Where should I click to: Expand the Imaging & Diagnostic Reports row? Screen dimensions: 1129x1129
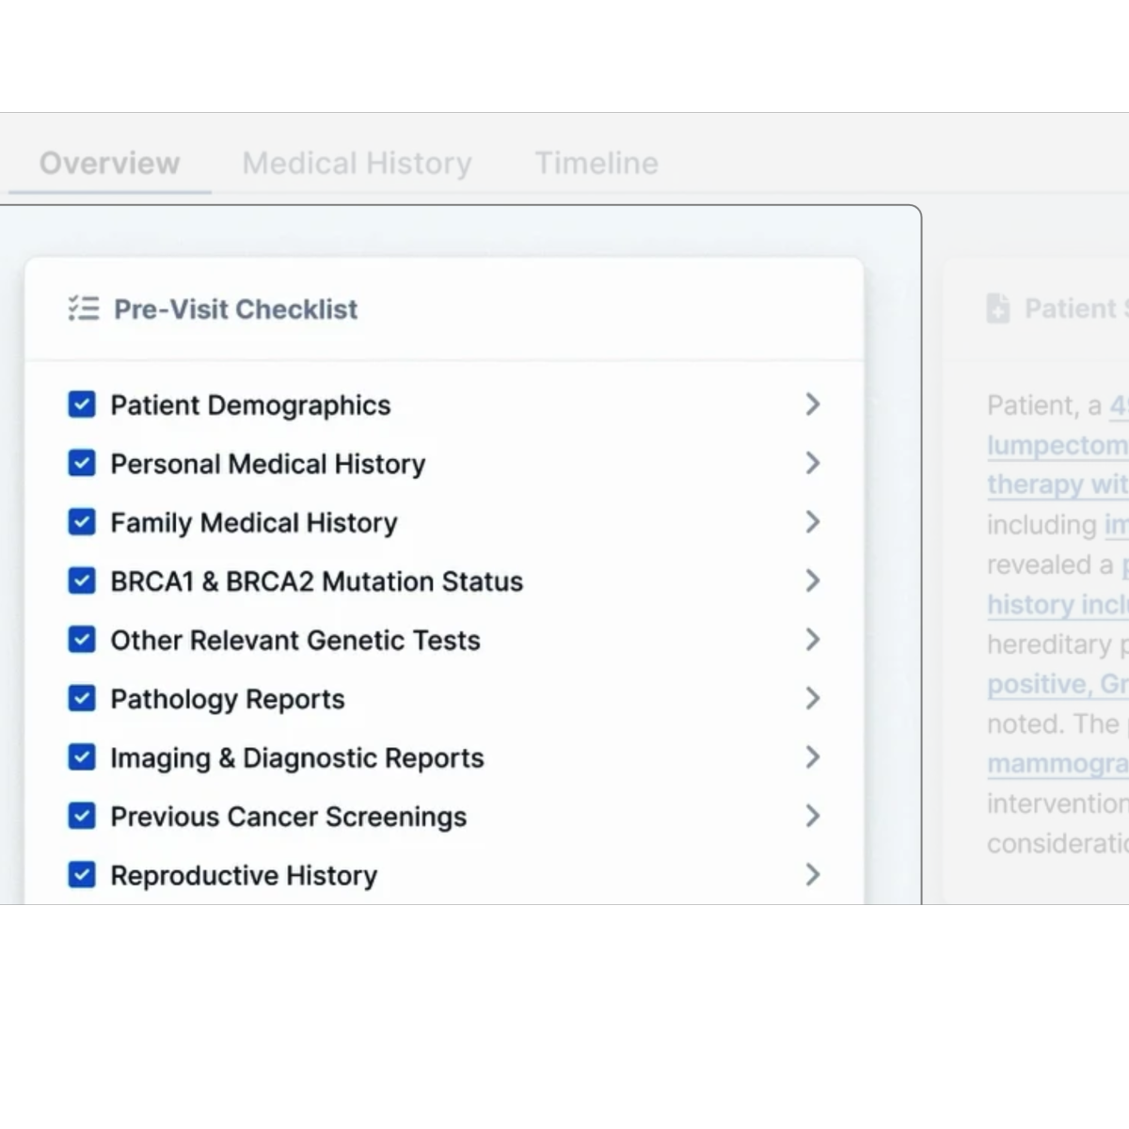click(812, 756)
